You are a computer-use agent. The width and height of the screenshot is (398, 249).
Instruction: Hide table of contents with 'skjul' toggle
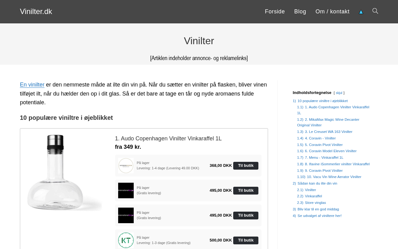coord(339,93)
